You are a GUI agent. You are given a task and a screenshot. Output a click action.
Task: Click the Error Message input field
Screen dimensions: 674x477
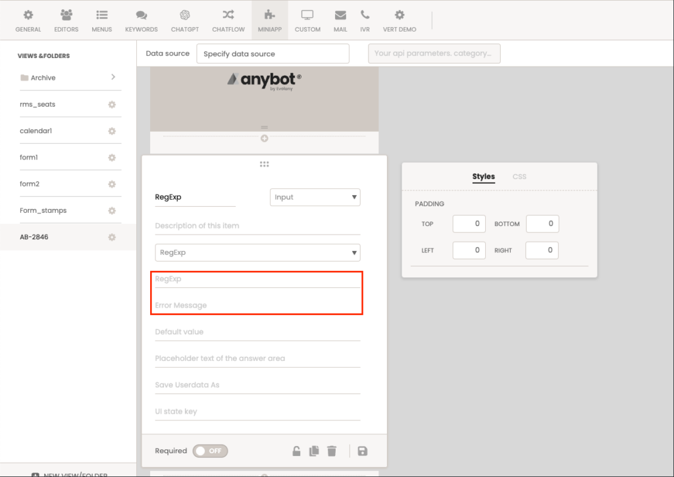(257, 306)
